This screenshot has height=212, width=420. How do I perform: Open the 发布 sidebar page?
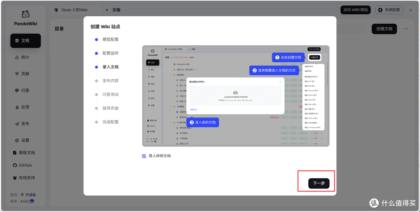click(25, 124)
